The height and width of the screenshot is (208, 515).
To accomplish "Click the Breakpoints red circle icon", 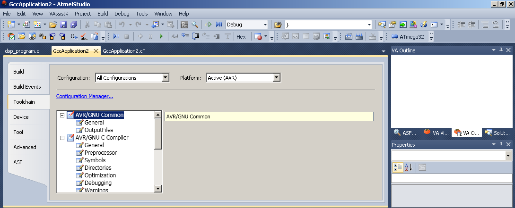I will pos(258,36).
